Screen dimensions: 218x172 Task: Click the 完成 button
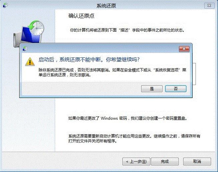(x=165, y=162)
